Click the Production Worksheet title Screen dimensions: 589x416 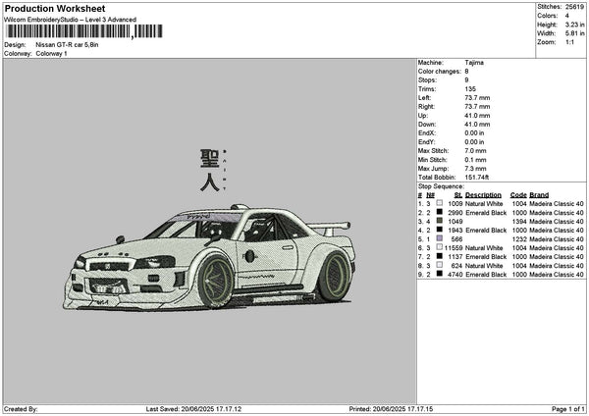click(55, 8)
